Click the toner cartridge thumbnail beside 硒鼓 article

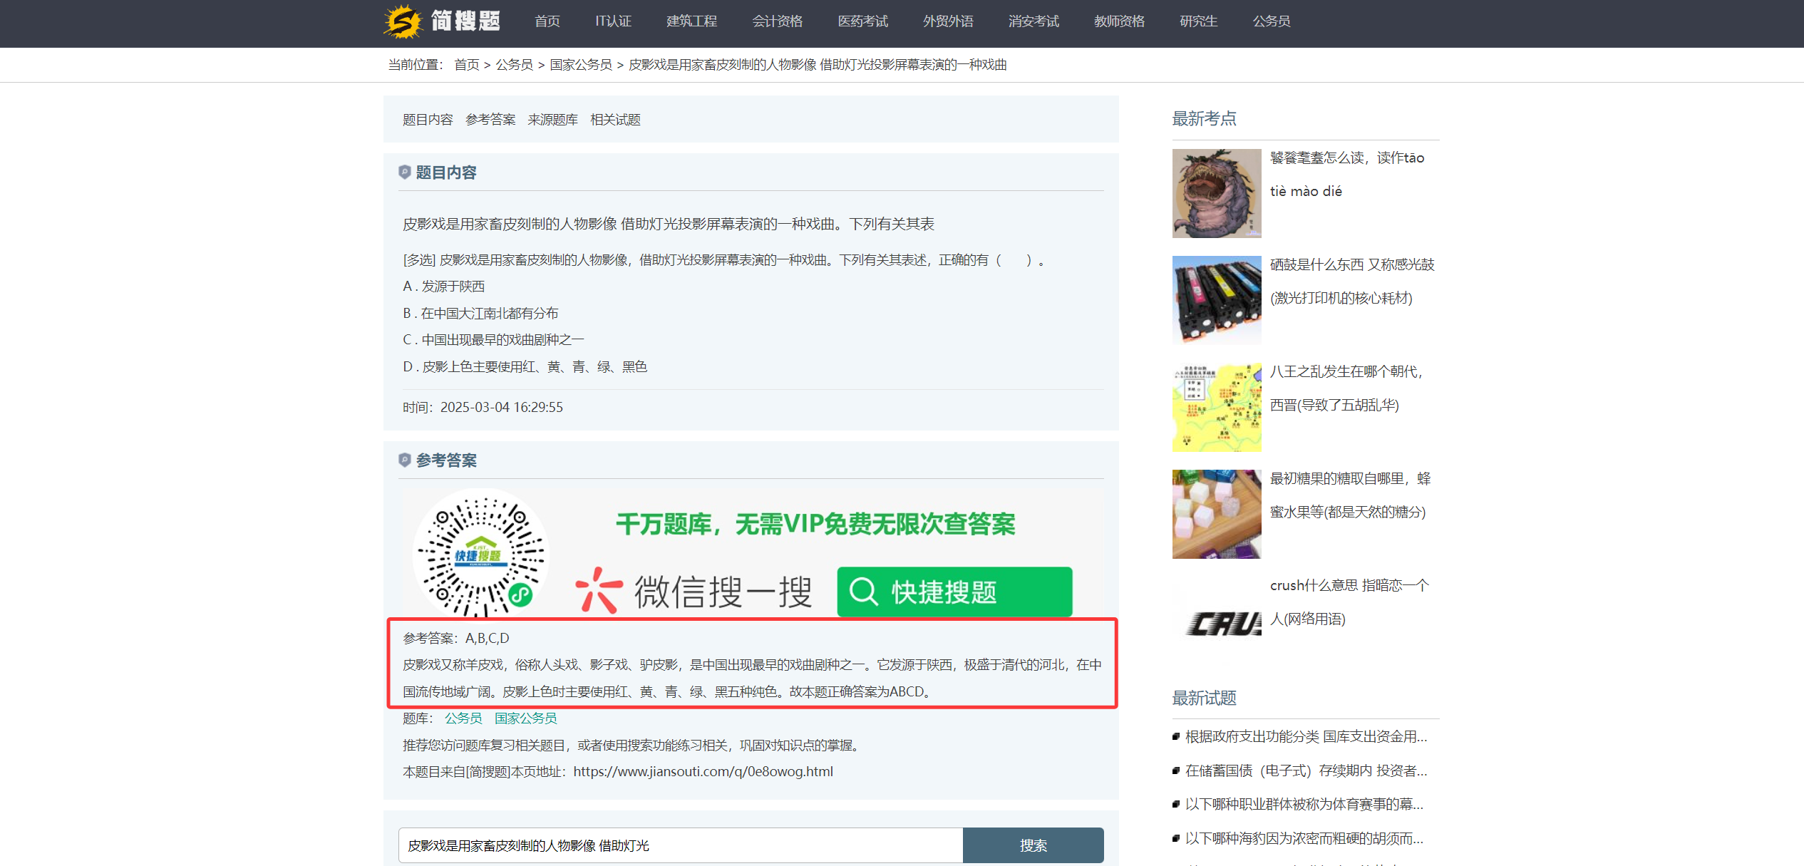pyautogui.click(x=1216, y=300)
